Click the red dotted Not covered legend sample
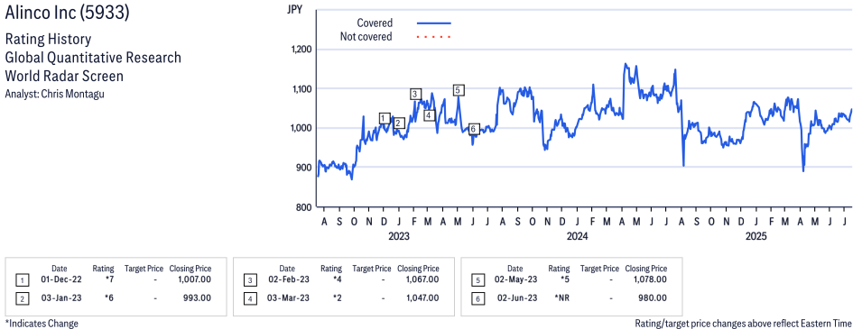The width and height of the screenshot is (862, 329). 434,37
